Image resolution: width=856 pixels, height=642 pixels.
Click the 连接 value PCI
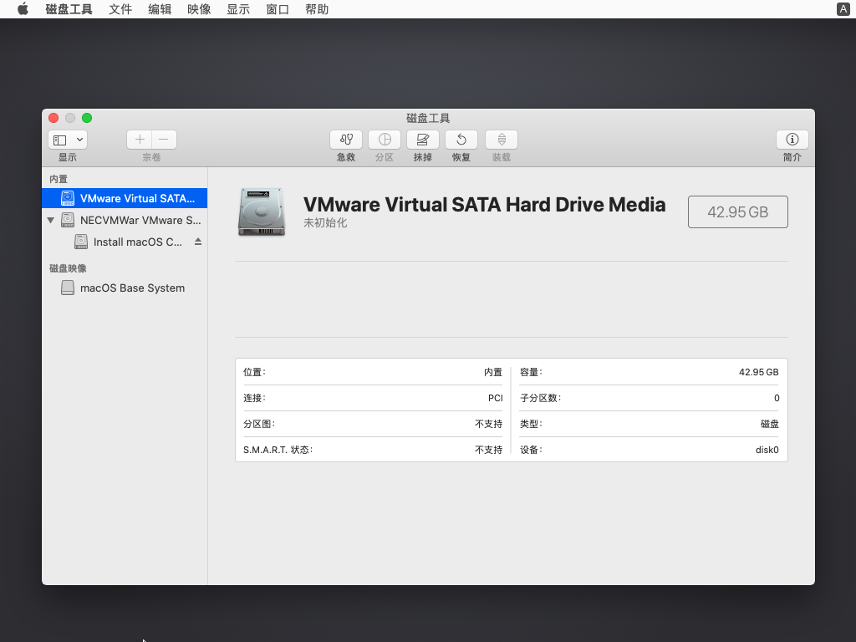[496, 398]
